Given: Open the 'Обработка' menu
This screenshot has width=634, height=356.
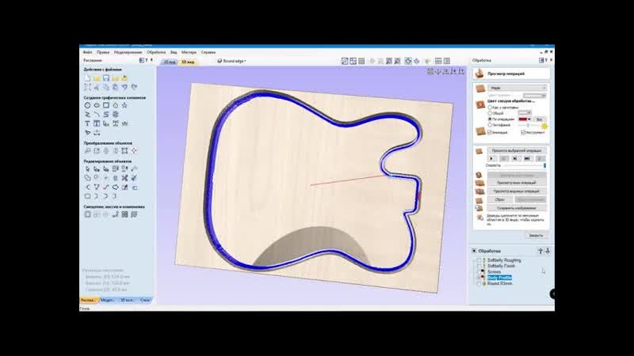Looking at the screenshot, I should (156, 52).
